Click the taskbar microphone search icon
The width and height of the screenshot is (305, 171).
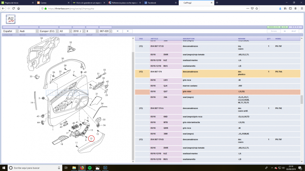[59, 168]
